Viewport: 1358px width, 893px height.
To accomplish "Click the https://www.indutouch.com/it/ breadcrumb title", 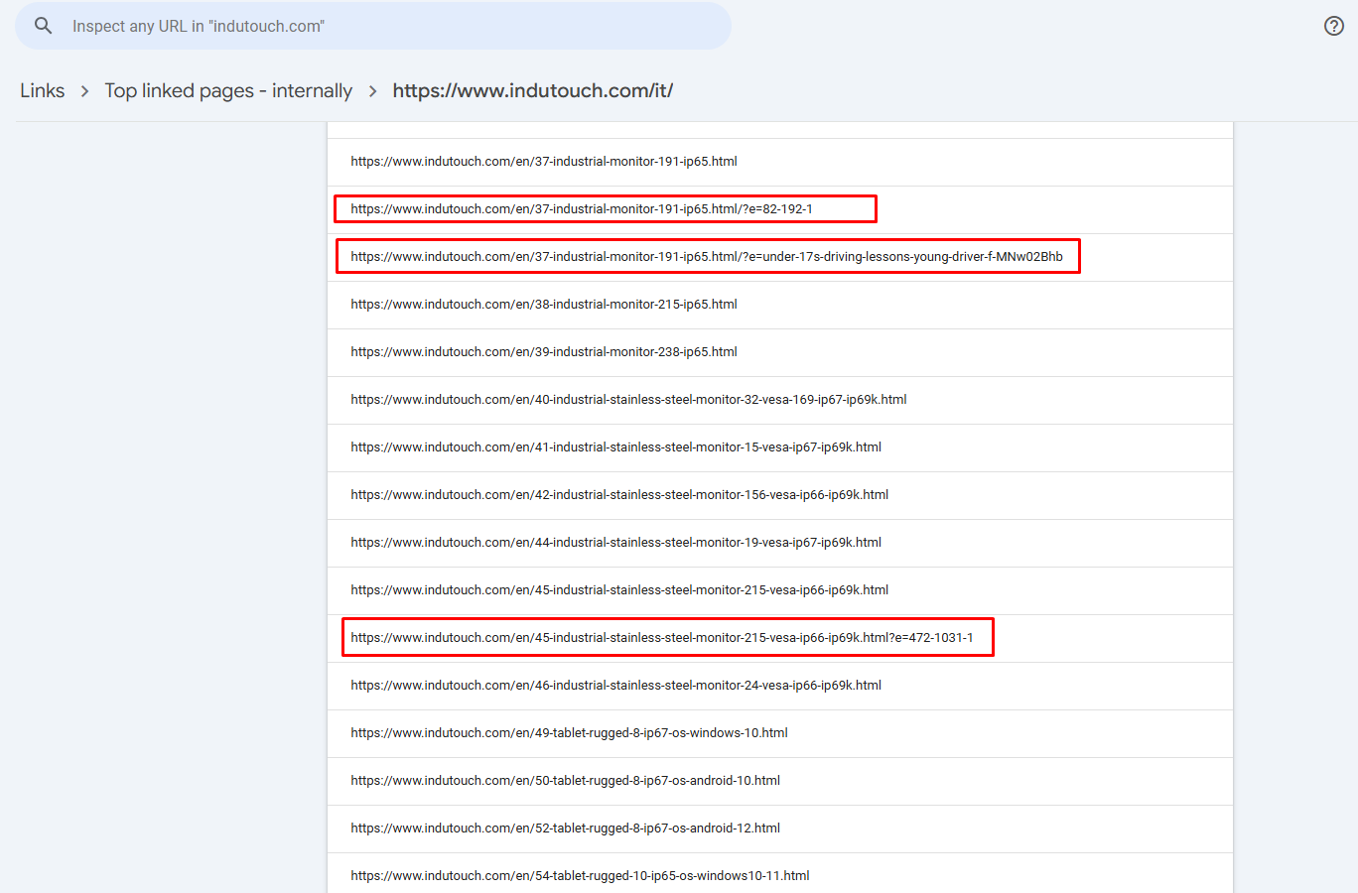I will click(x=533, y=90).
